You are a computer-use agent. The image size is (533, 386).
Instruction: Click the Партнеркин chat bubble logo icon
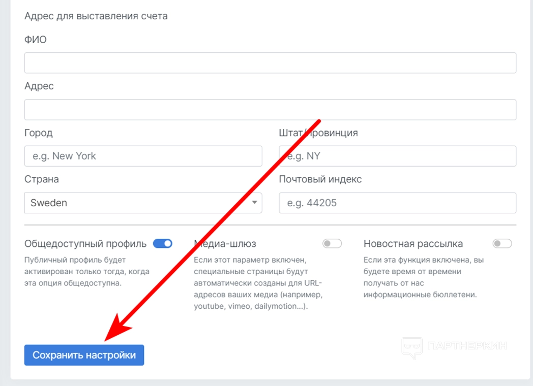[412, 347]
